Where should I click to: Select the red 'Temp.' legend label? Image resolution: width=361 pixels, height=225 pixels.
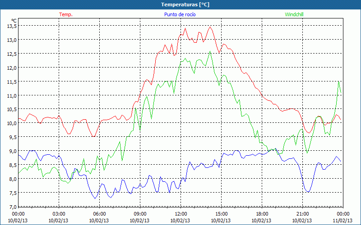point(66,14)
